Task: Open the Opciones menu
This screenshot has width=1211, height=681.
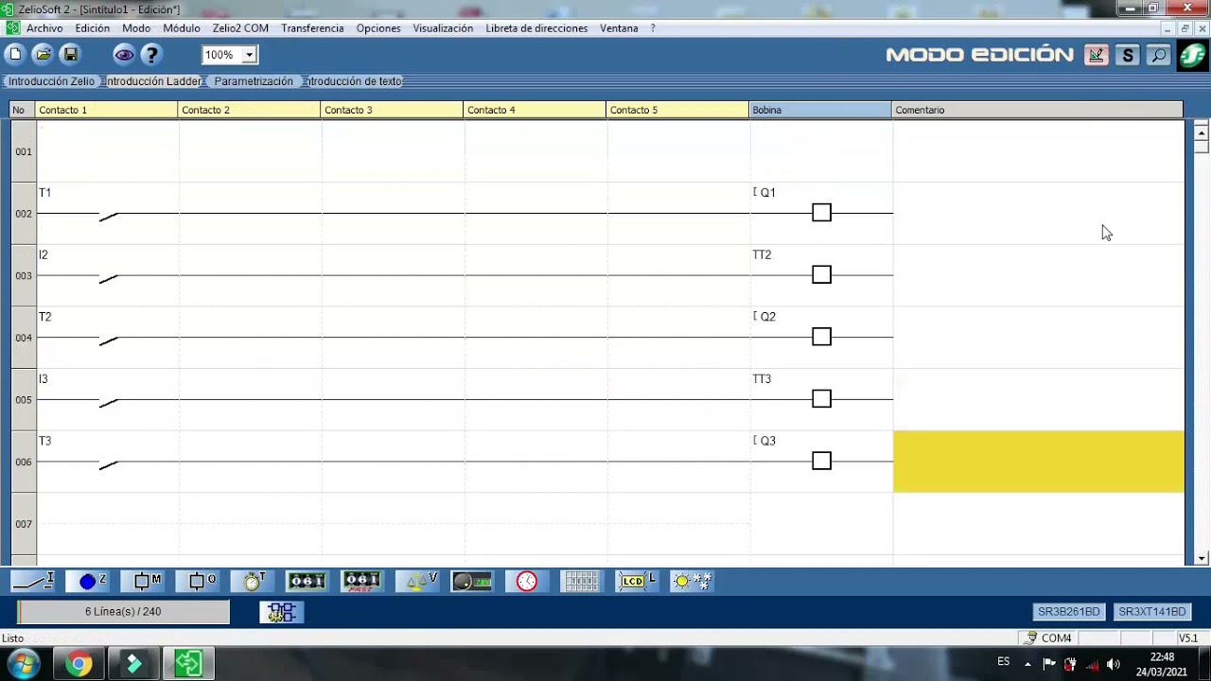Action: pyautogui.click(x=378, y=28)
